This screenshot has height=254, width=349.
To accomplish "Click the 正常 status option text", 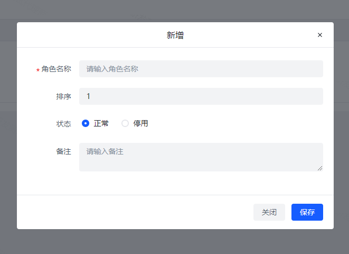I will click(x=101, y=123).
